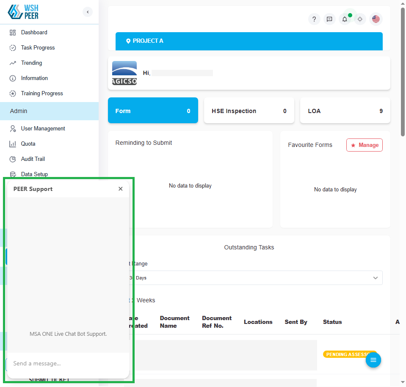Collapse the sidebar with the chevron button

88,12
